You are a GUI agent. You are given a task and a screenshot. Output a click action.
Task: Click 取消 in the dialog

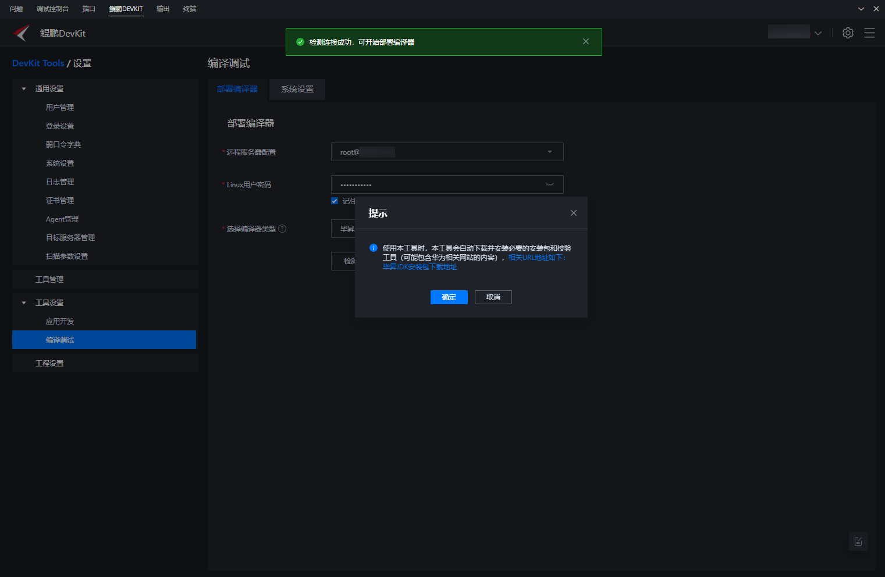coord(493,297)
